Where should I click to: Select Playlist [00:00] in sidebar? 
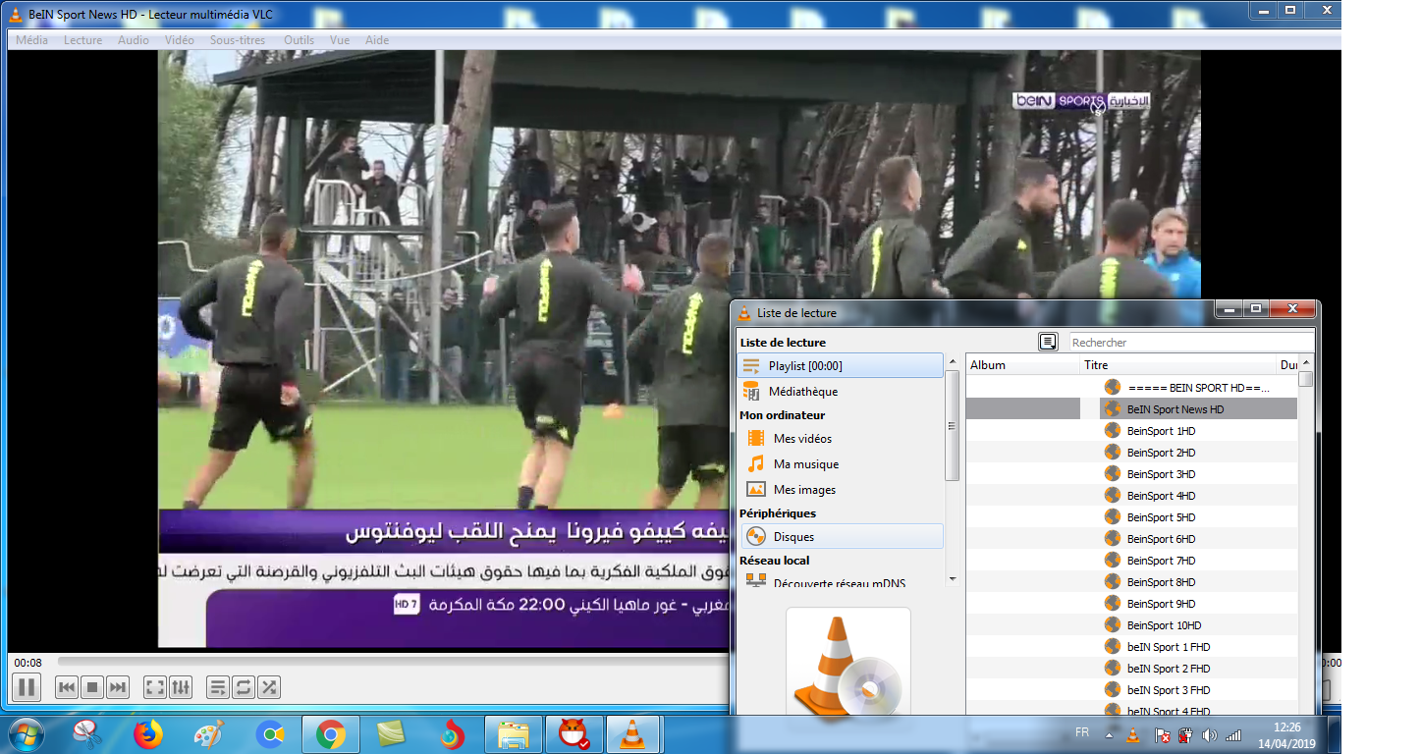point(840,366)
